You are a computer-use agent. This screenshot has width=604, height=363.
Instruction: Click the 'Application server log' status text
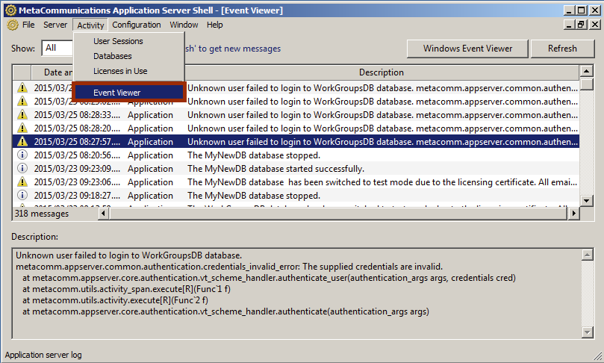(x=43, y=355)
